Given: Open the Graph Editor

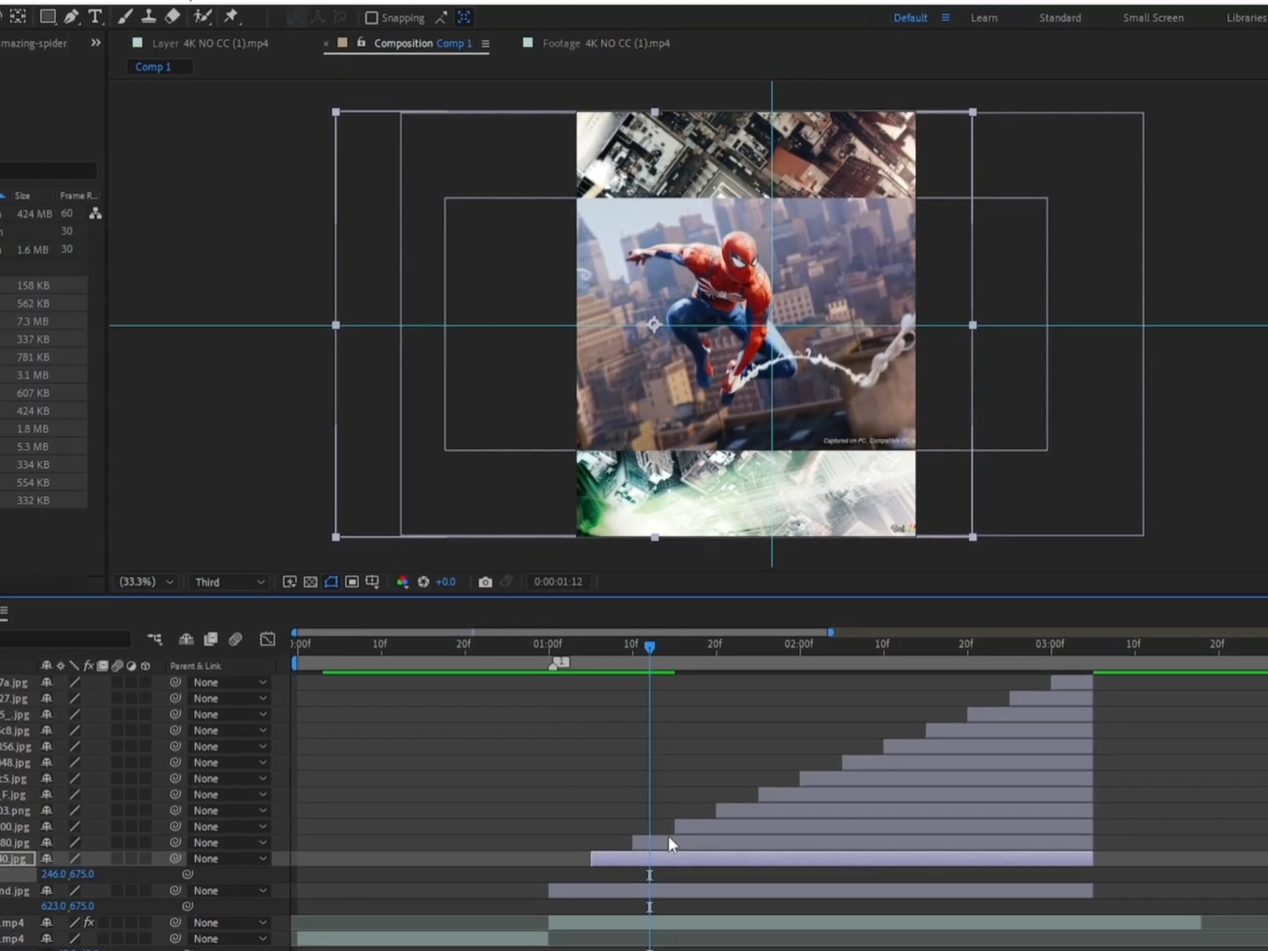Looking at the screenshot, I should point(267,639).
